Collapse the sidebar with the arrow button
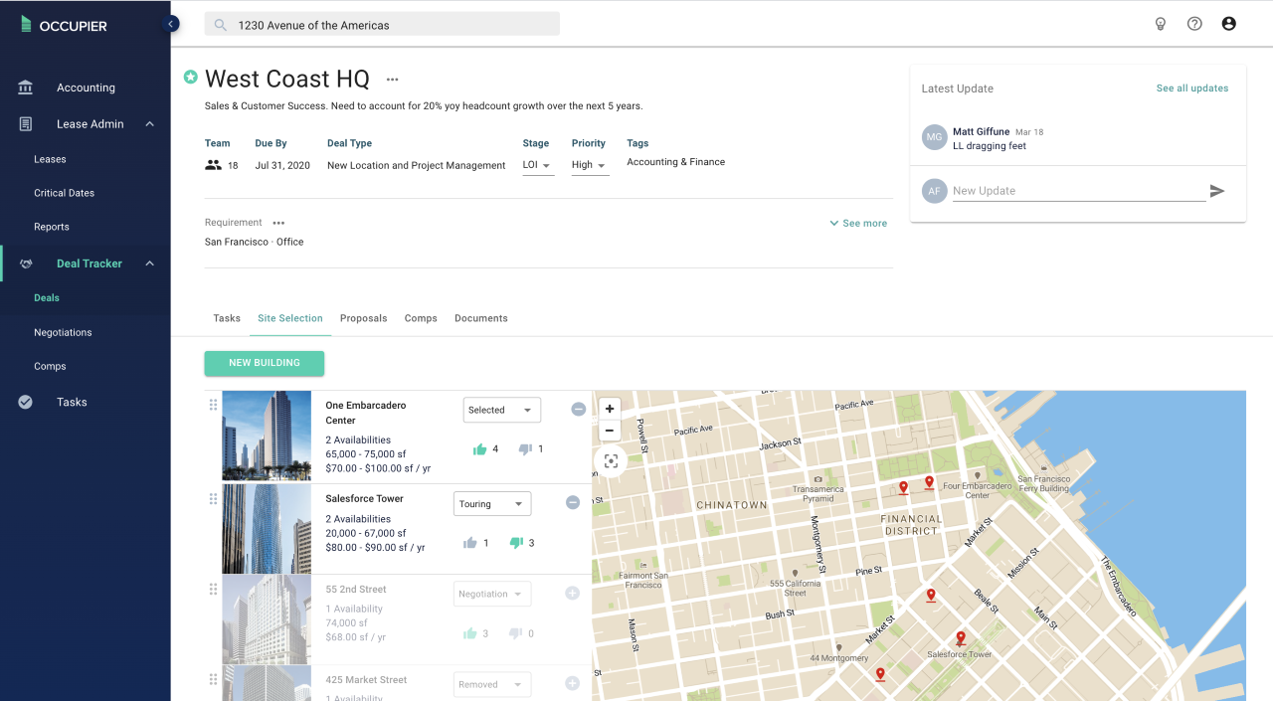Image resolution: width=1273 pixels, height=701 pixels. click(171, 24)
